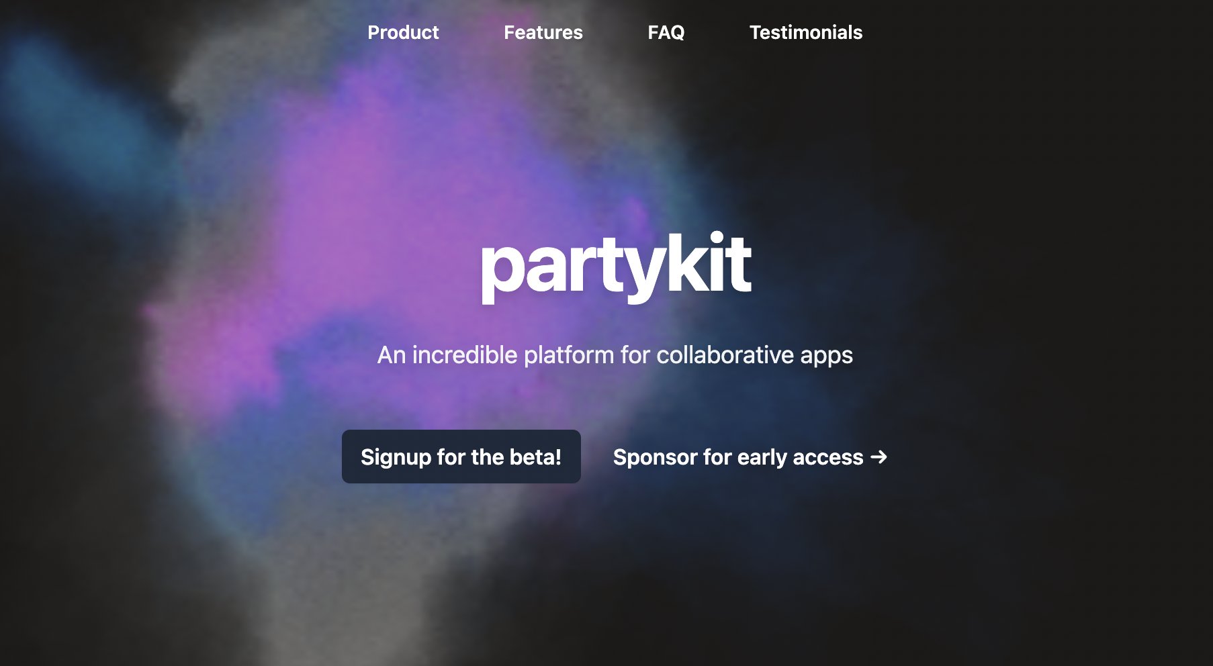The height and width of the screenshot is (666, 1213).
Task: Open Features to explore platform capabilities
Action: 543,32
